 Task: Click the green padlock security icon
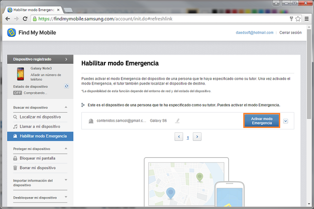click(35, 19)
